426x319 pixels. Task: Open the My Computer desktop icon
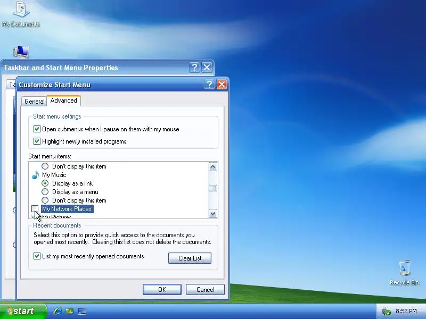pos(21,52)
